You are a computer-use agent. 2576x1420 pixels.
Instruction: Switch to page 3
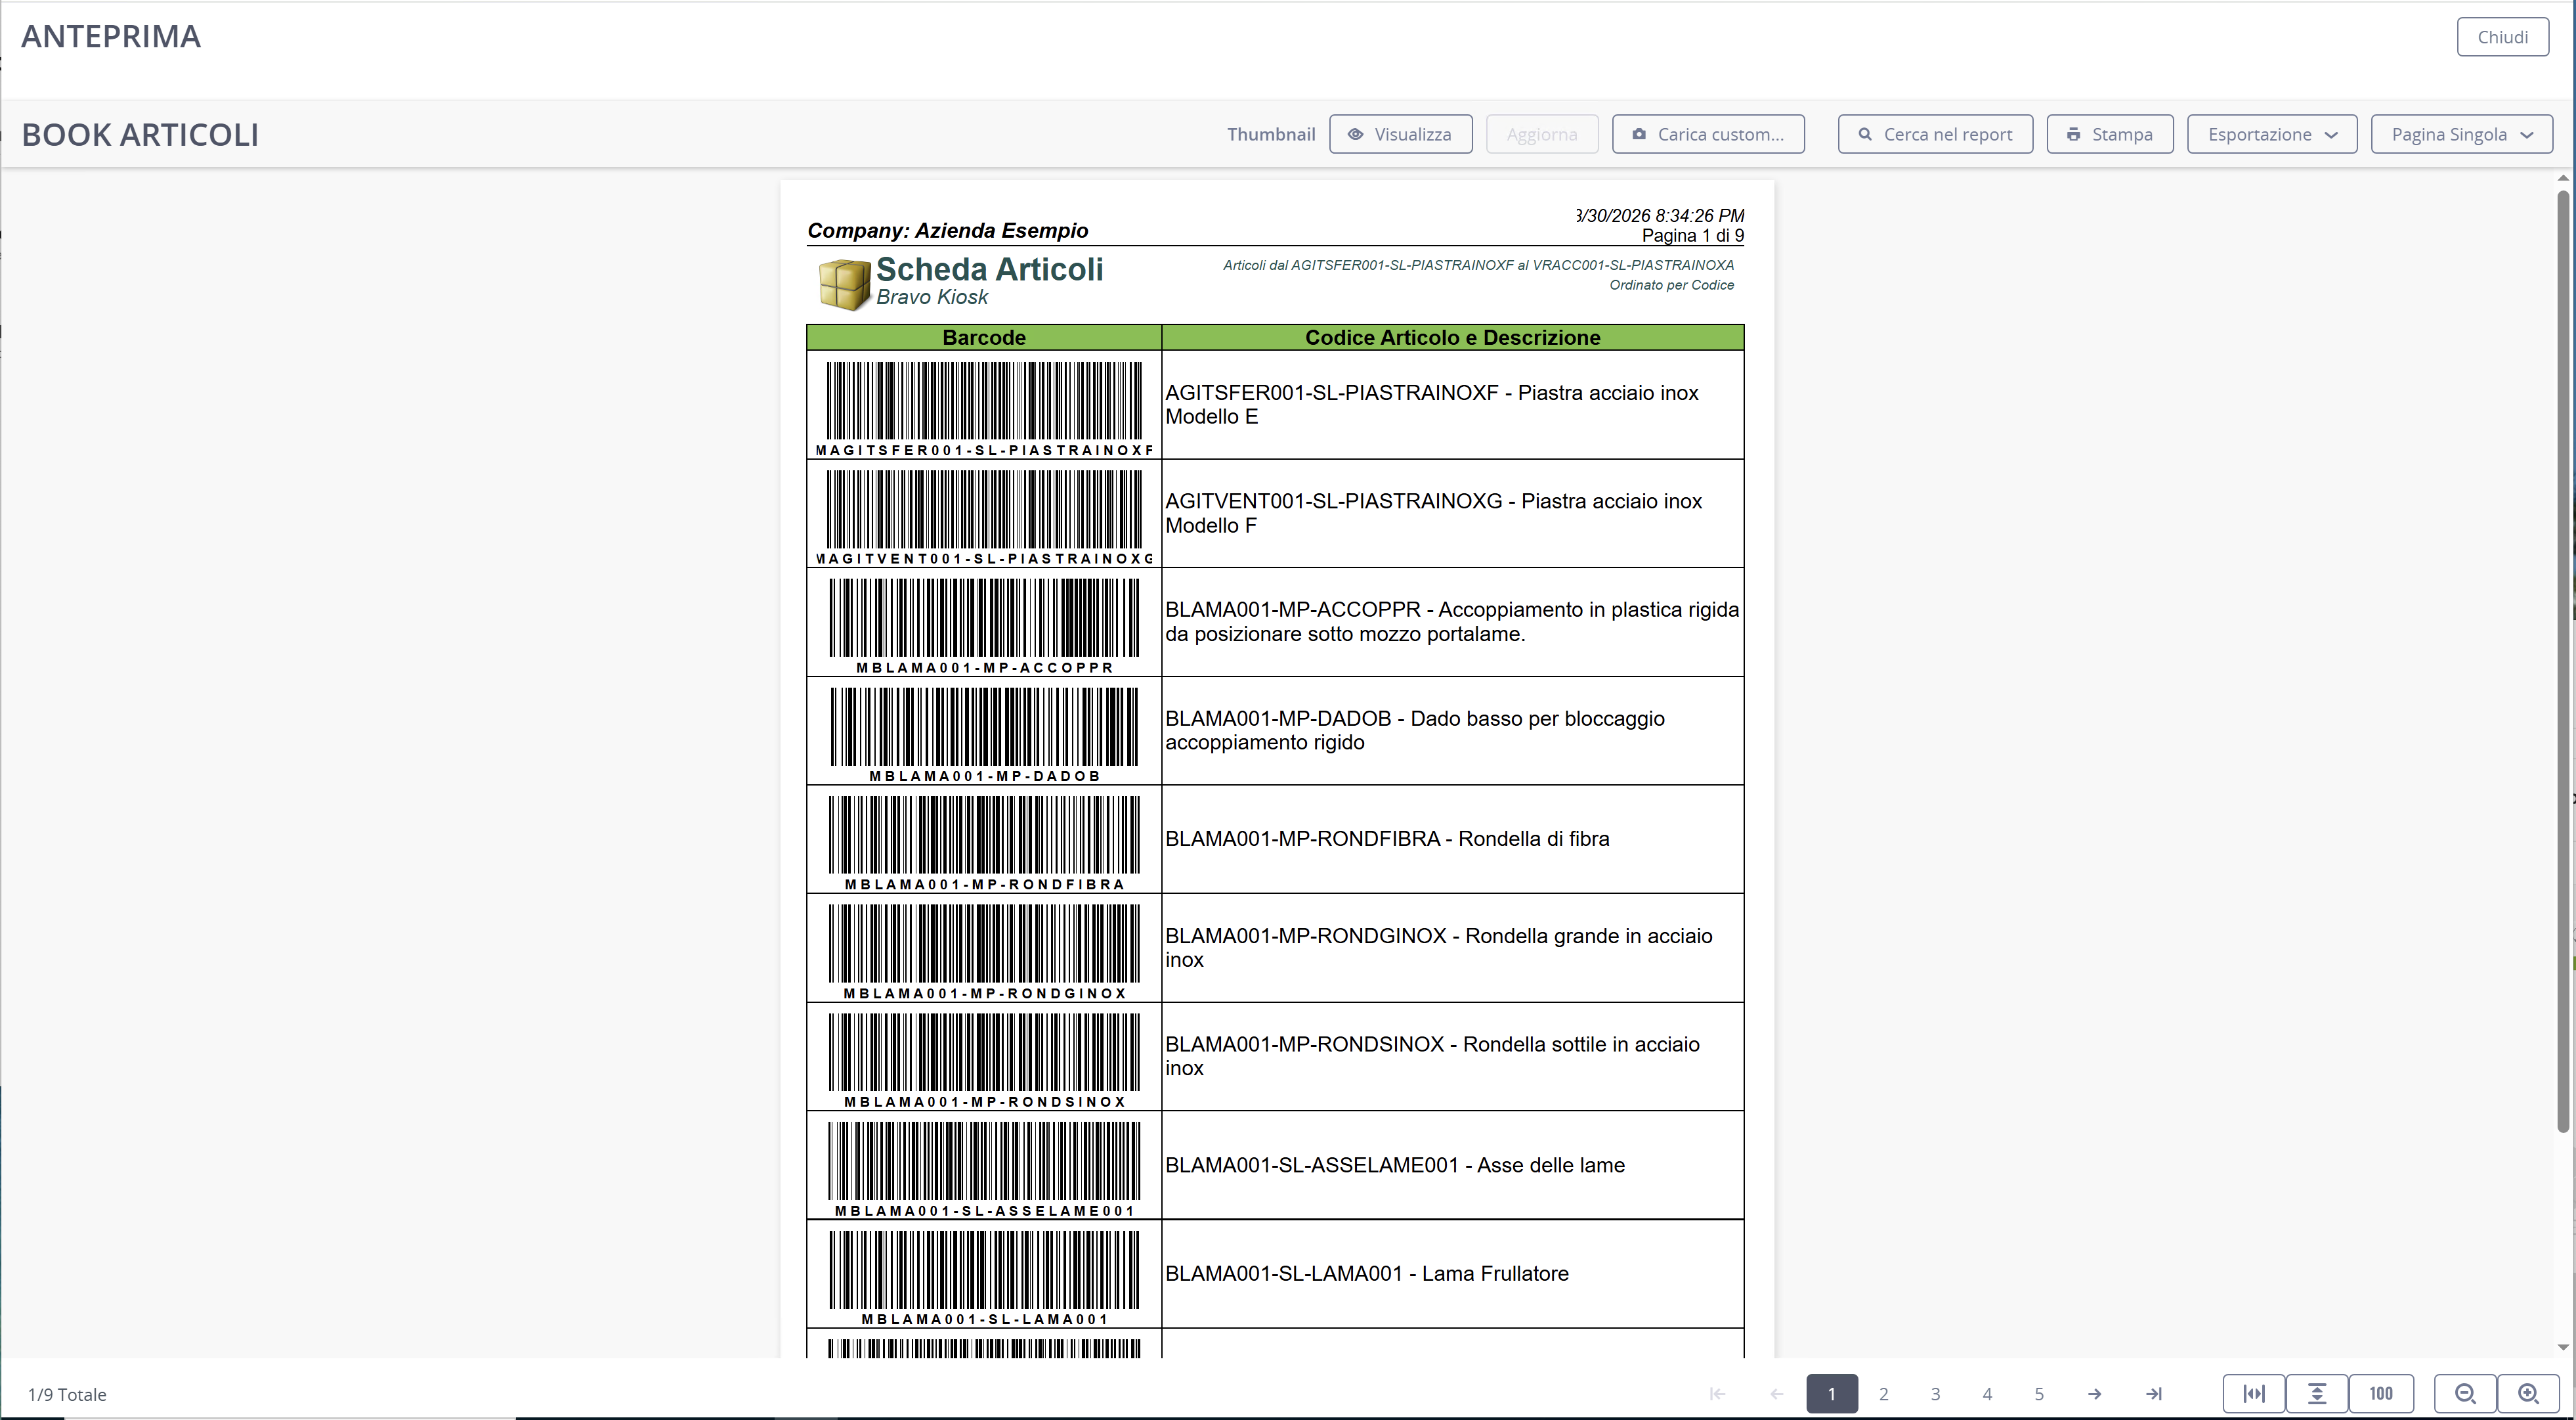click(1936, 1393)
